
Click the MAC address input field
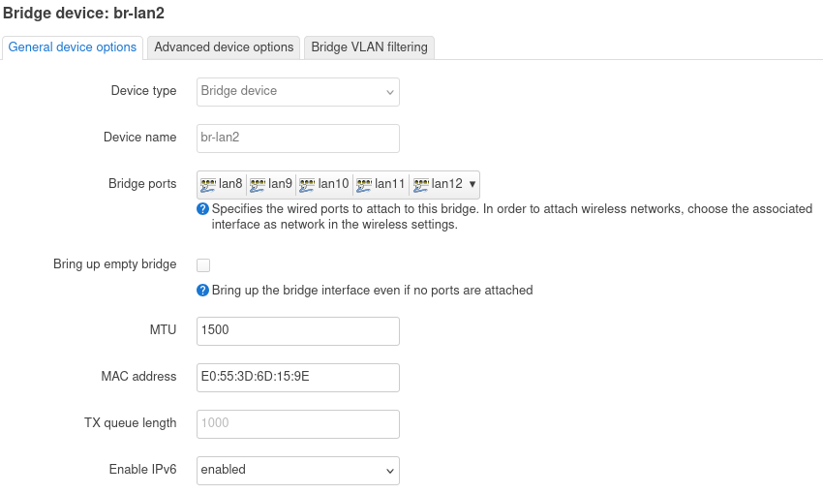(298, 378)
